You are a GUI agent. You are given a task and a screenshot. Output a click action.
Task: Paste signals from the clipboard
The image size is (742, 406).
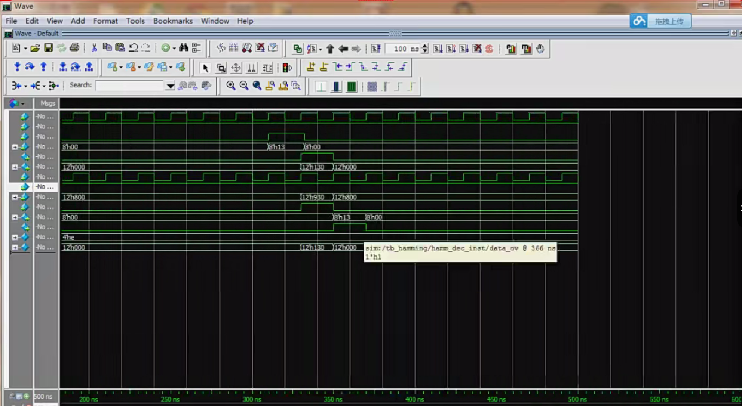tap(120, 48)
